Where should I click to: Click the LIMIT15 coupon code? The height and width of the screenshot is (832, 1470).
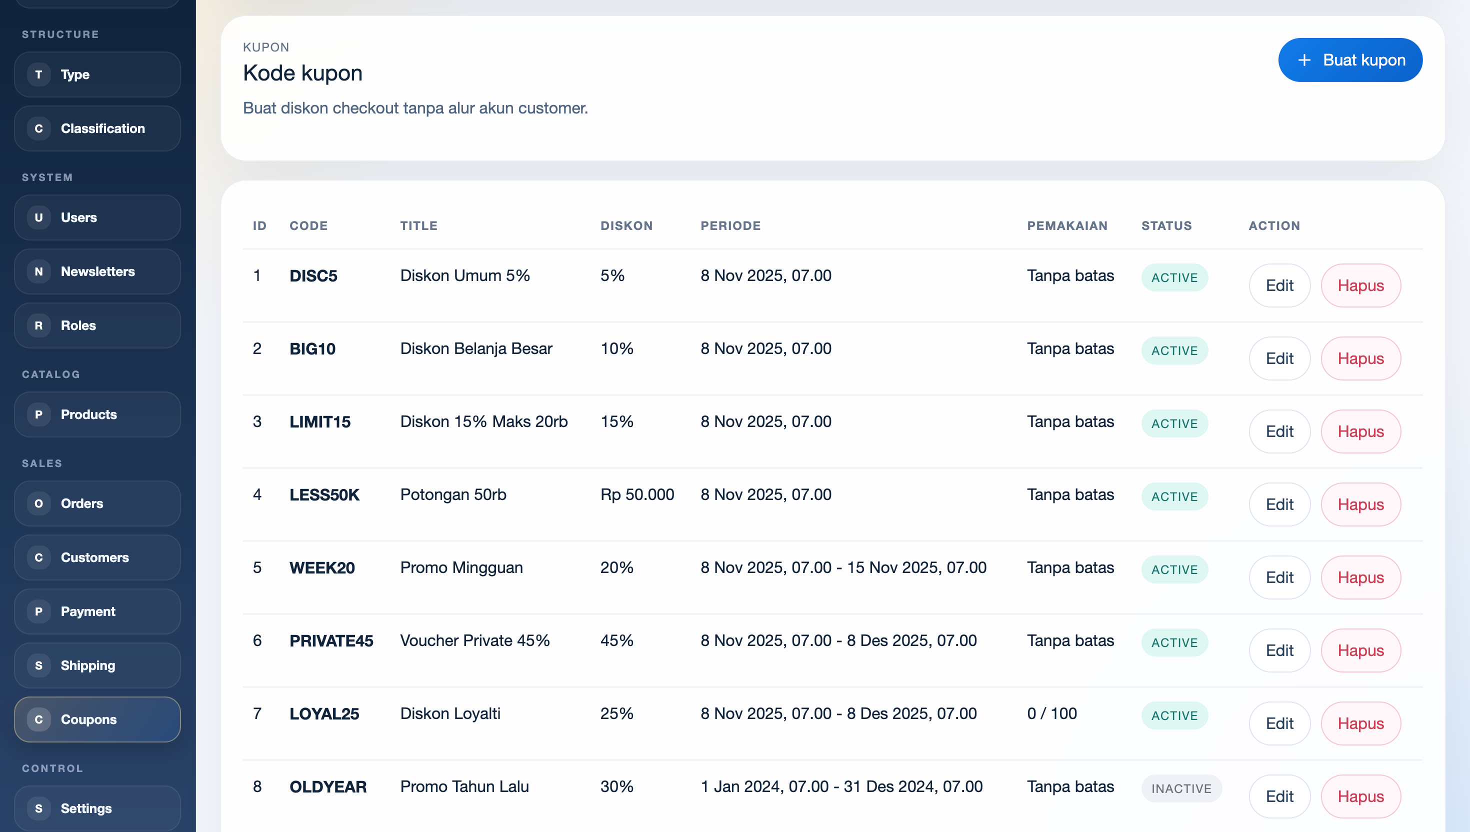(319, 421)
